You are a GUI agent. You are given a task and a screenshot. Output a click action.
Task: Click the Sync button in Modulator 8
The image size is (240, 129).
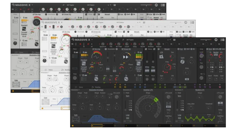pos(128,96)
